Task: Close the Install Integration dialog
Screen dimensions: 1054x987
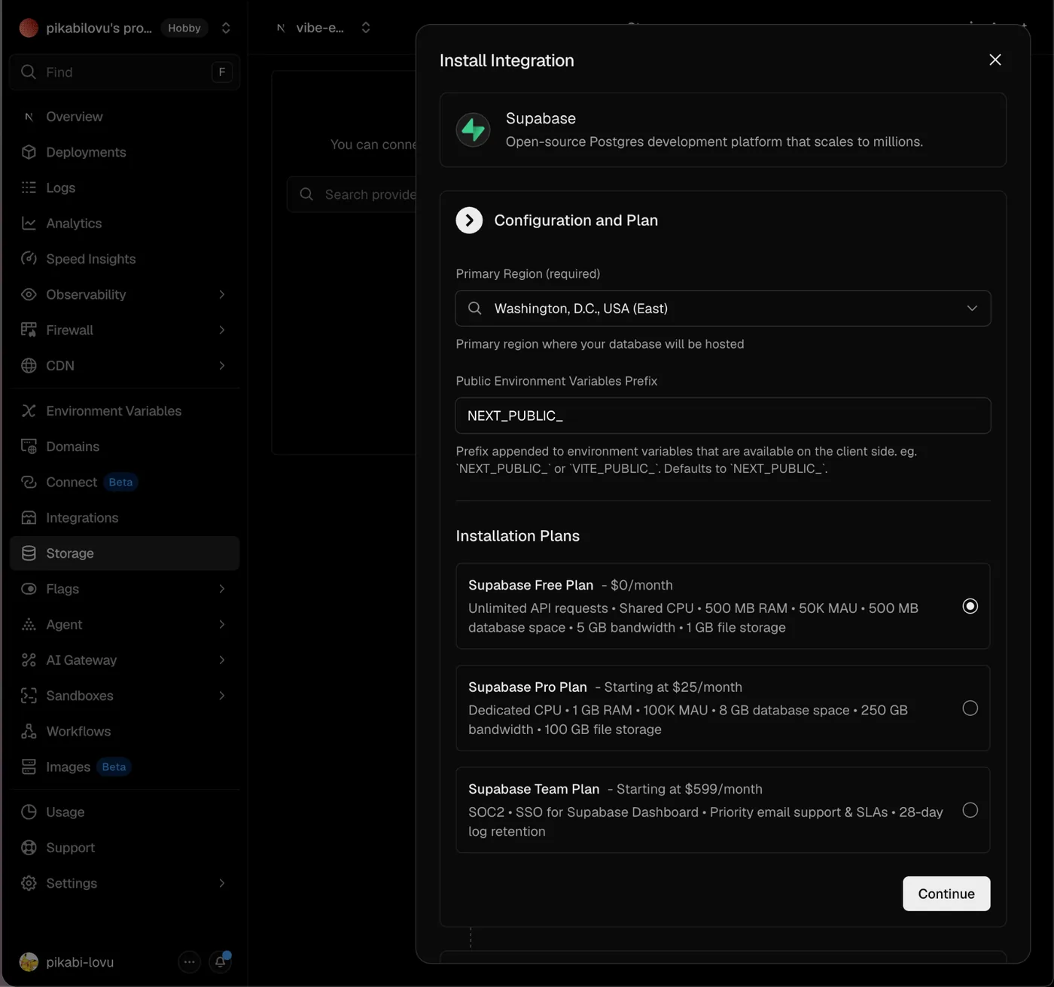Action: [x=995, y=59]
